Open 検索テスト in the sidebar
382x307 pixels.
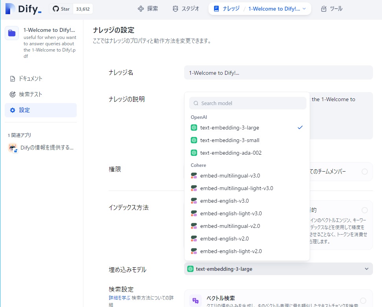pos(41,94)
